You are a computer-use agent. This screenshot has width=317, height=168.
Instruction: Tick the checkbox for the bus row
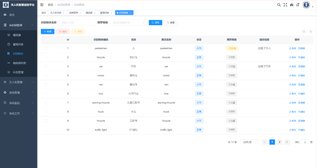click(x=46, y=94)
